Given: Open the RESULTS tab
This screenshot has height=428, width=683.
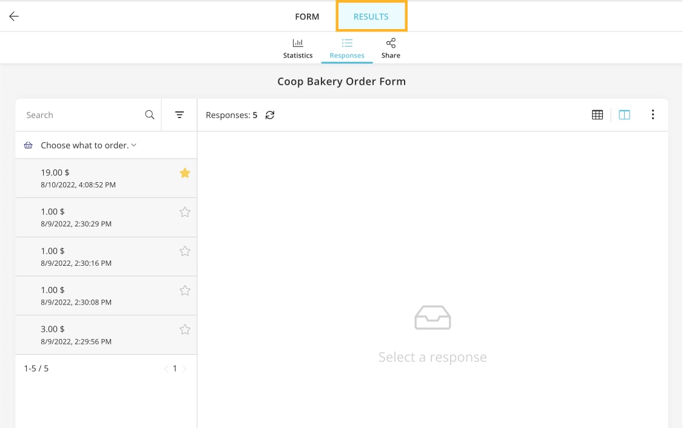Looking at the screenshot, I should tap(371, 16).
